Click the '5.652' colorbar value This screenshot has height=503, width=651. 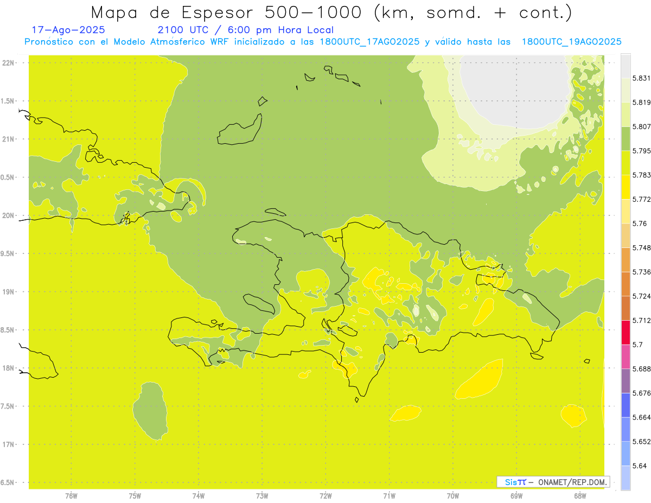tap(642, 442)
